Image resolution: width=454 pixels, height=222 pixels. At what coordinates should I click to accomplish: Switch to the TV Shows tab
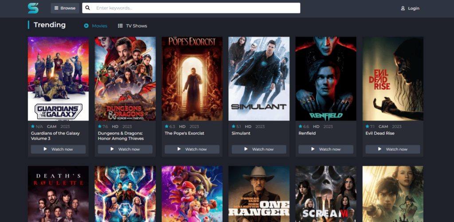tap(132, 26)
